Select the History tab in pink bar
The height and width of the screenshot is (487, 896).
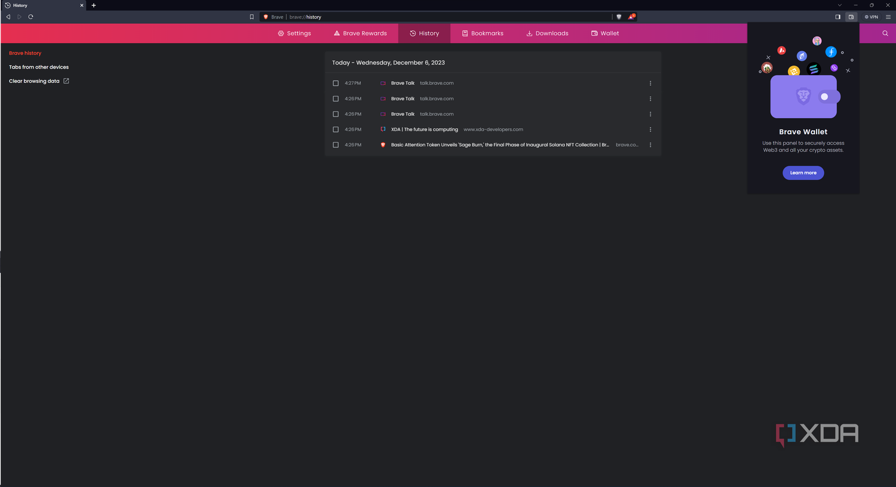click(424, 33)
